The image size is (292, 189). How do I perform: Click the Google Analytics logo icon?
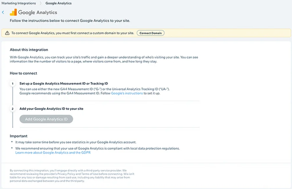[13, 12]
